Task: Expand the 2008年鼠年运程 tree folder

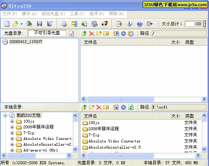Action: 12,127
